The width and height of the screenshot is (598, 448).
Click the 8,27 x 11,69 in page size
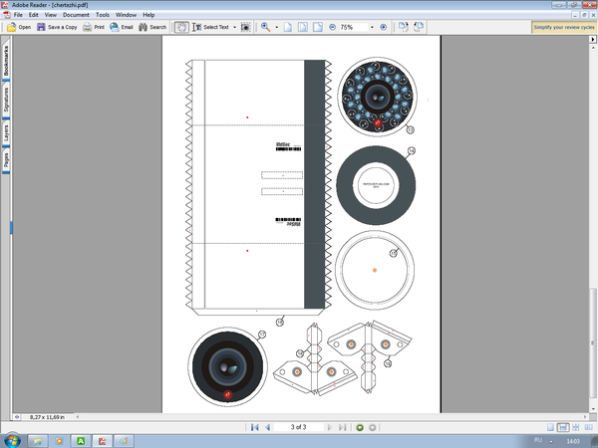click(x=47, y=417)
